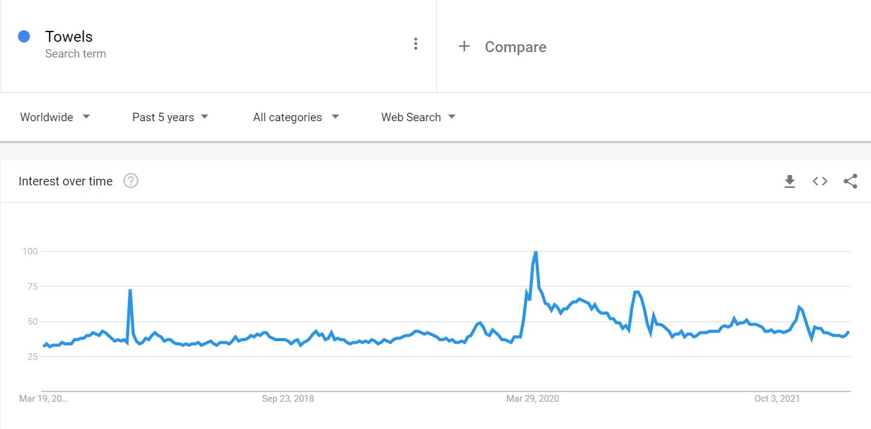Click the Compare field to add a term
The image size is (871, 429).
click(515, 47)
